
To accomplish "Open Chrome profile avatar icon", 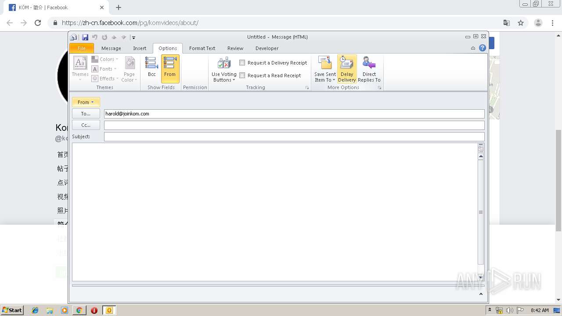I will click(x=538, y=23).
